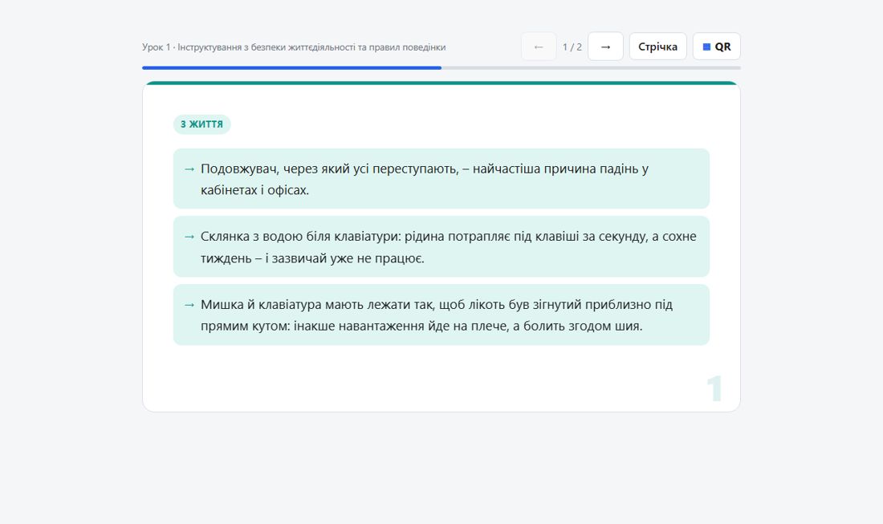Screen dimensions: 883x524
Task: Open the Стрічка view
Action: click(x=657, y=47)
